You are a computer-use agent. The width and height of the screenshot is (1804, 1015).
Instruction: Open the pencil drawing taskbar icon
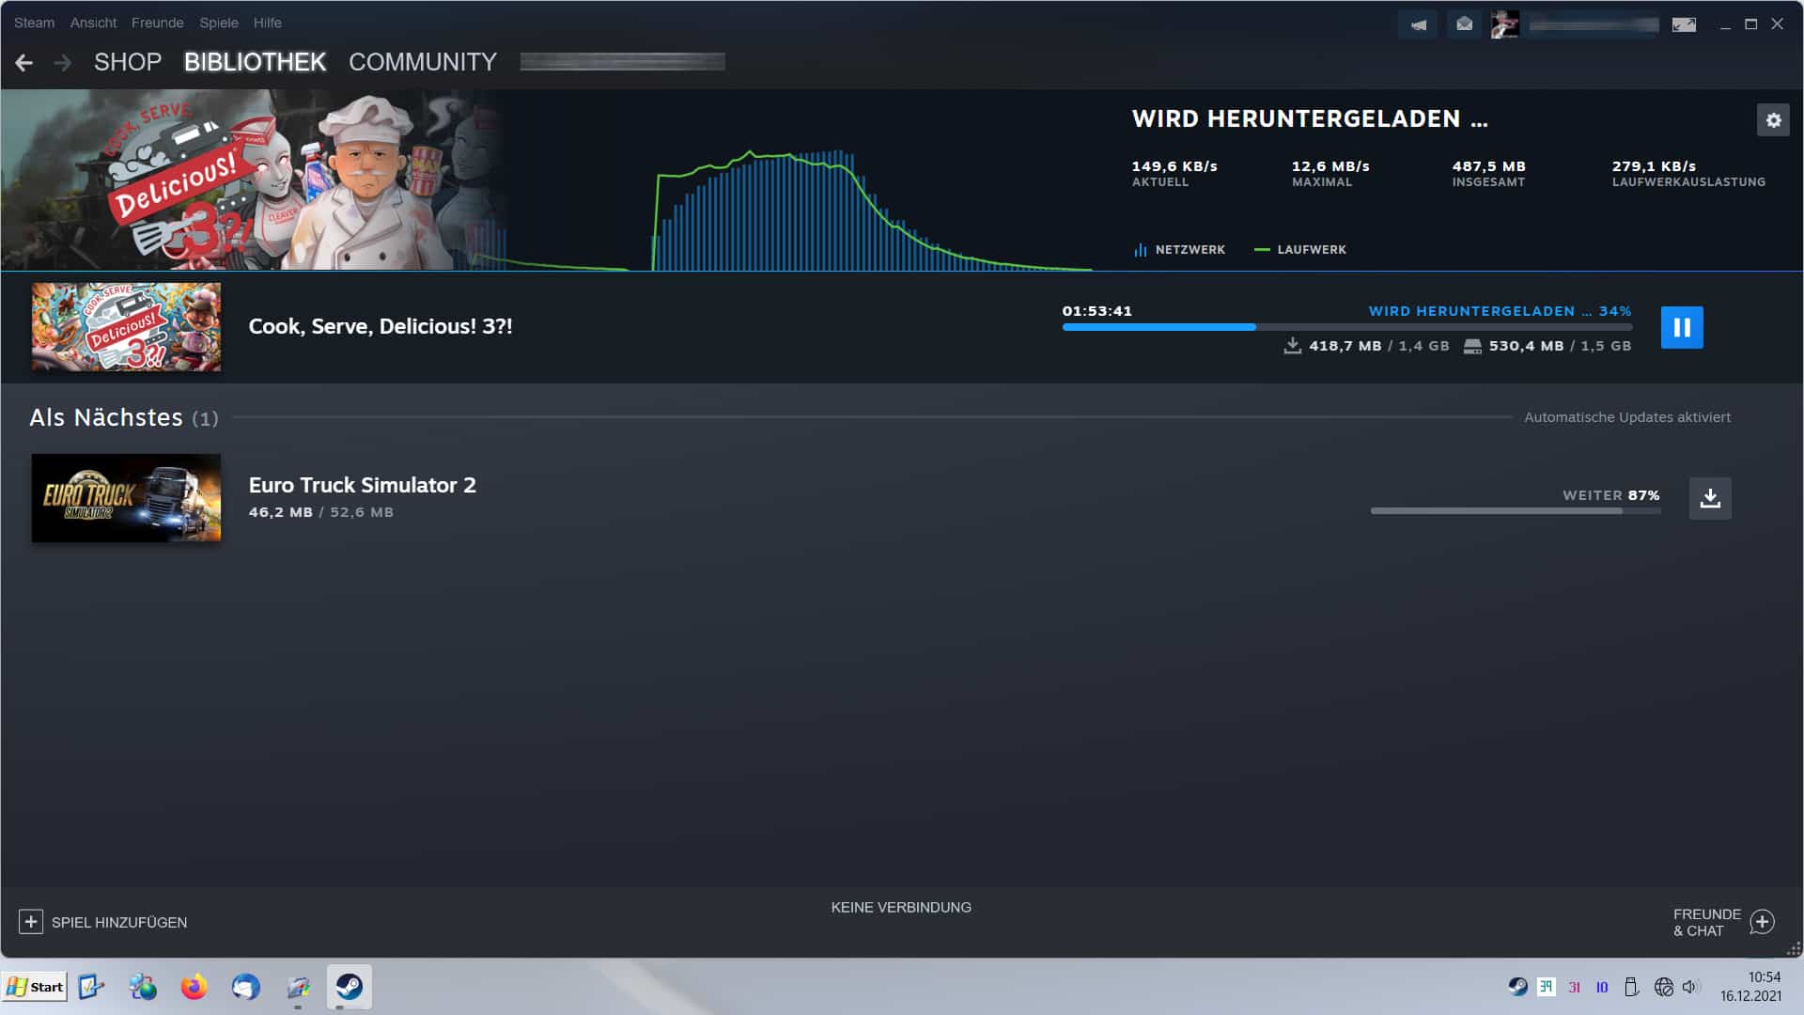298,987
